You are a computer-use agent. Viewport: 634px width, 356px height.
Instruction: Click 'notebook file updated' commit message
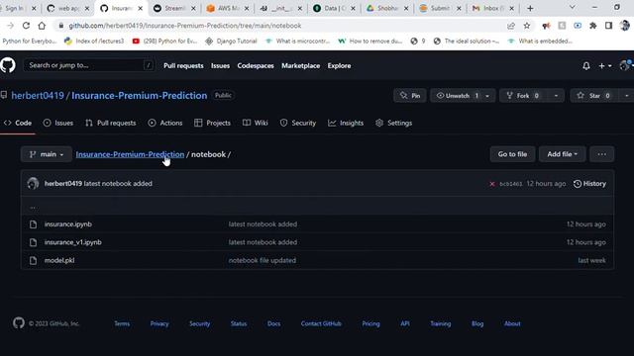click(x=262, y=261)
